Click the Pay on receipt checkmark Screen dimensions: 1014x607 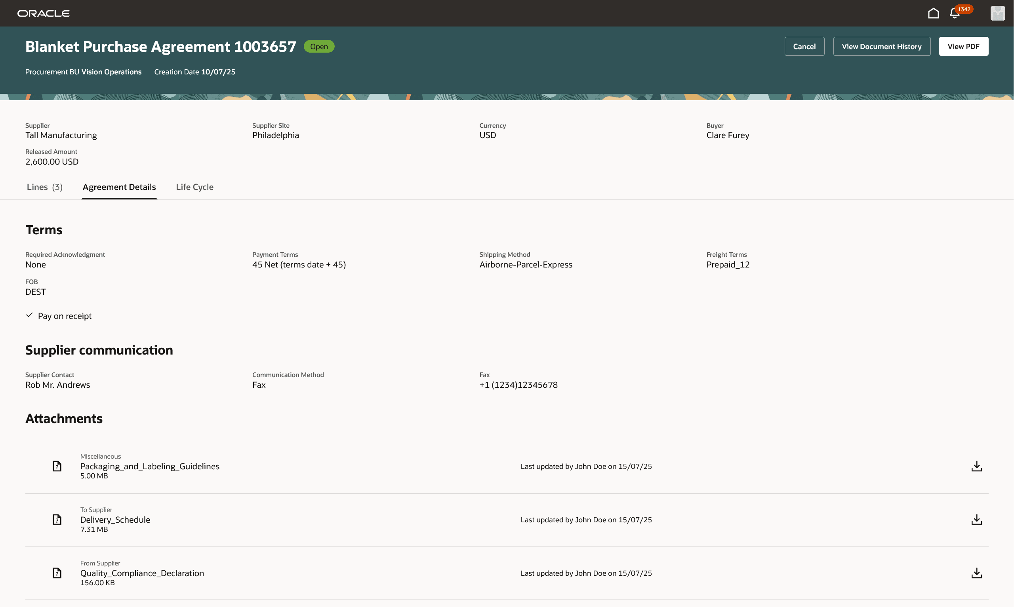29,315
